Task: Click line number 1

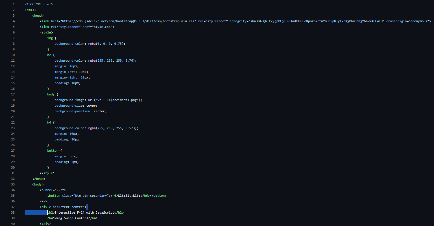Action: coord(14,4)
